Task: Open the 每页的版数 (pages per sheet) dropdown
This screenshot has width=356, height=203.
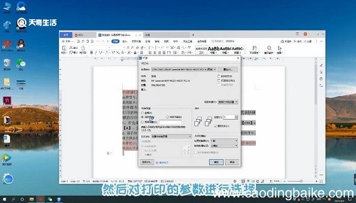Action: [224, 141]
